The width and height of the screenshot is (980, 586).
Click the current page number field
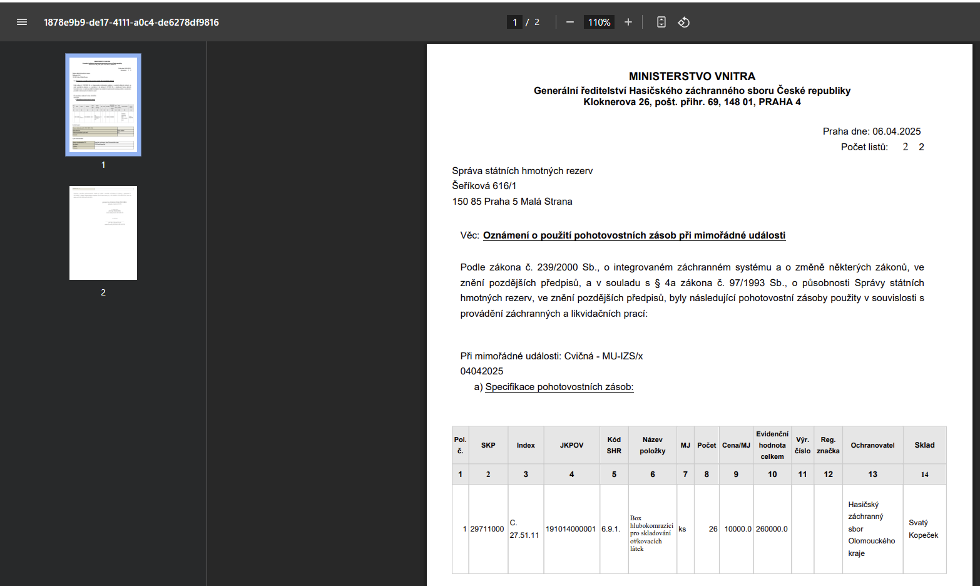pos(514,22)
